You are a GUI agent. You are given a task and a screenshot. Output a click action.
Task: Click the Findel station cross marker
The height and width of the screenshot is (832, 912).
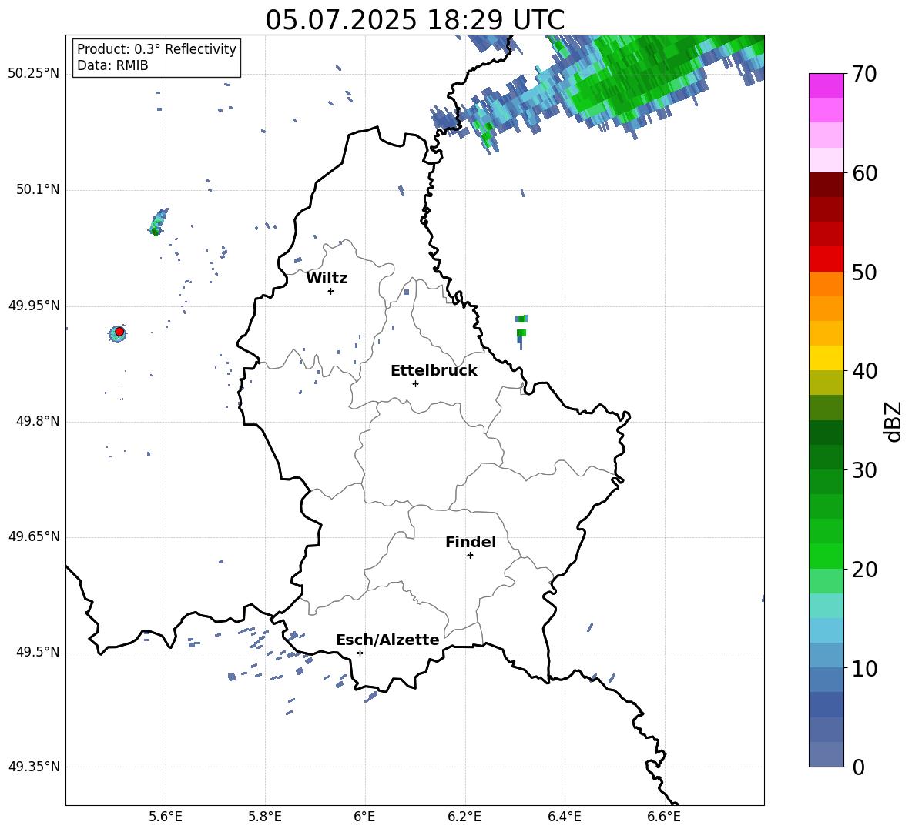[x=470, y=555]
